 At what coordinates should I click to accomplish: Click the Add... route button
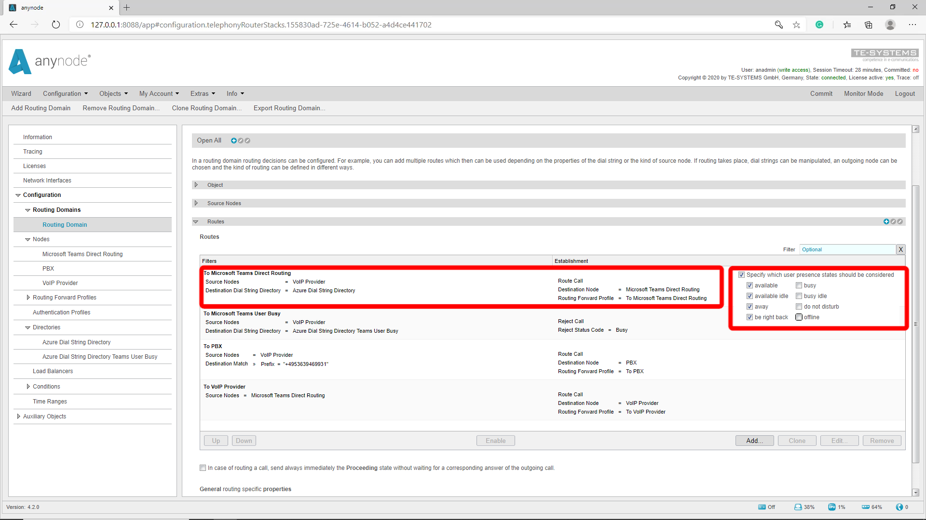[754, 441]
